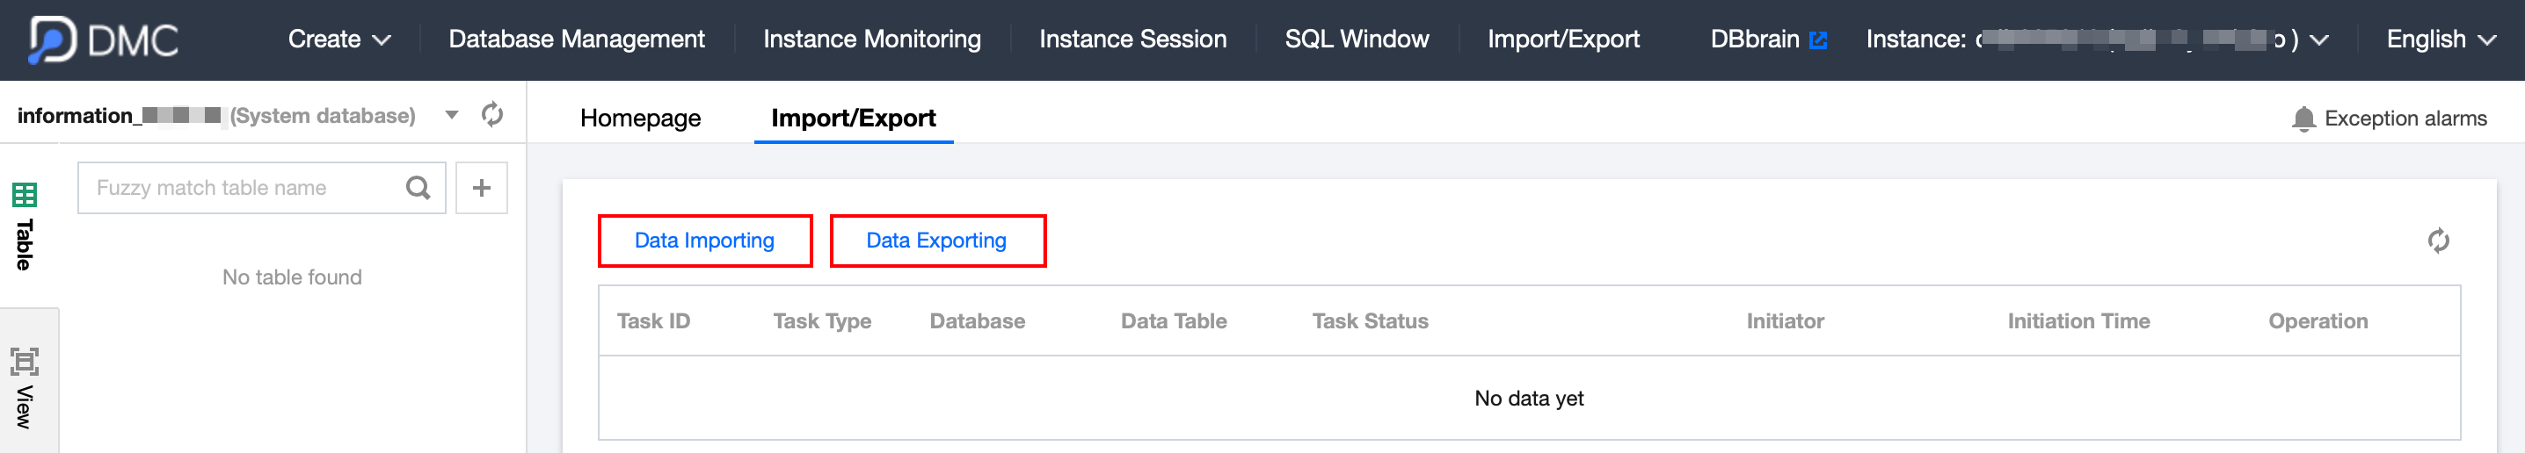
Task: Refresh the import/export task list
Action: [2438, 241]
